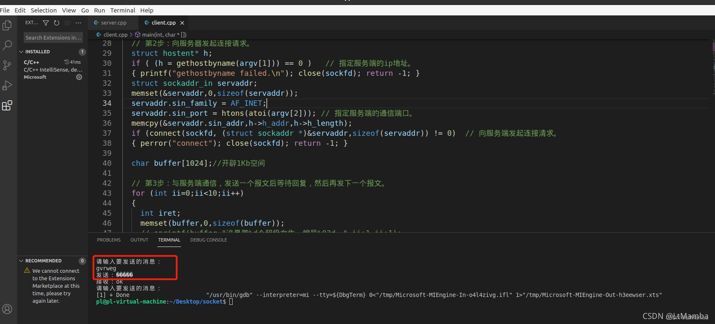Screen dimensions: 715x324
Task: Filter extensions with the funnel icon
Action: (x=46, y=23)
